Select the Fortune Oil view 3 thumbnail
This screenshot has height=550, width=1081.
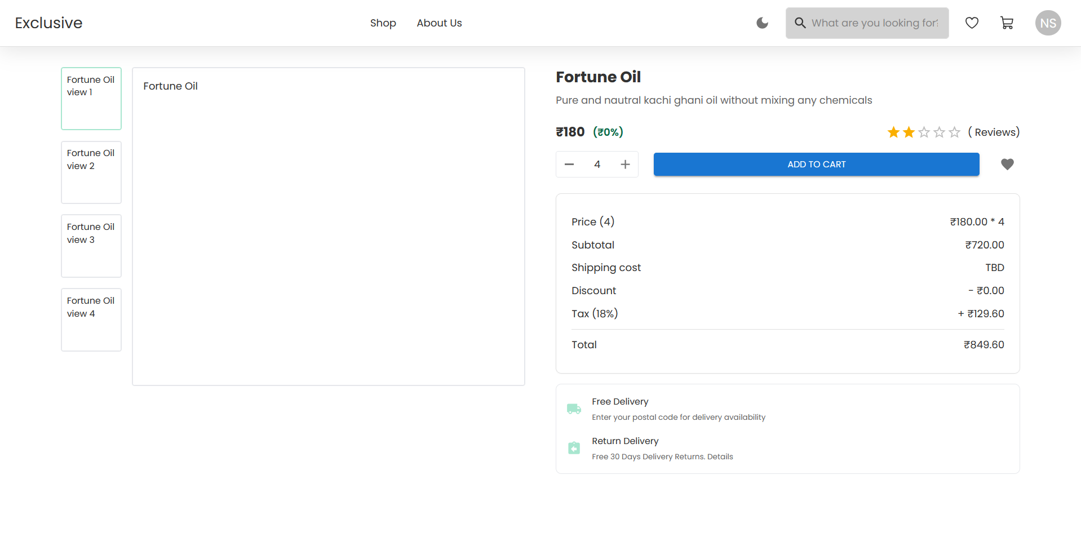tap(91, 246)
